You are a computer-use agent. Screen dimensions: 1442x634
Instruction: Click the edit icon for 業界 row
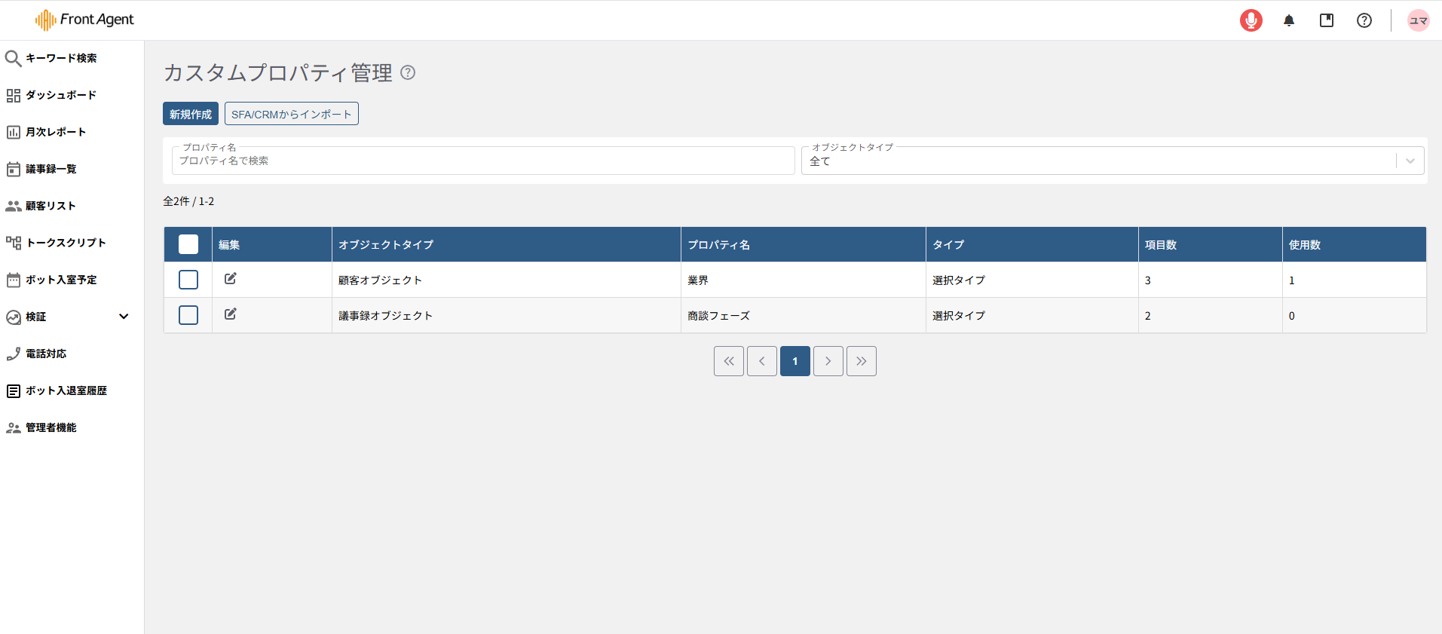pos(231,279)
